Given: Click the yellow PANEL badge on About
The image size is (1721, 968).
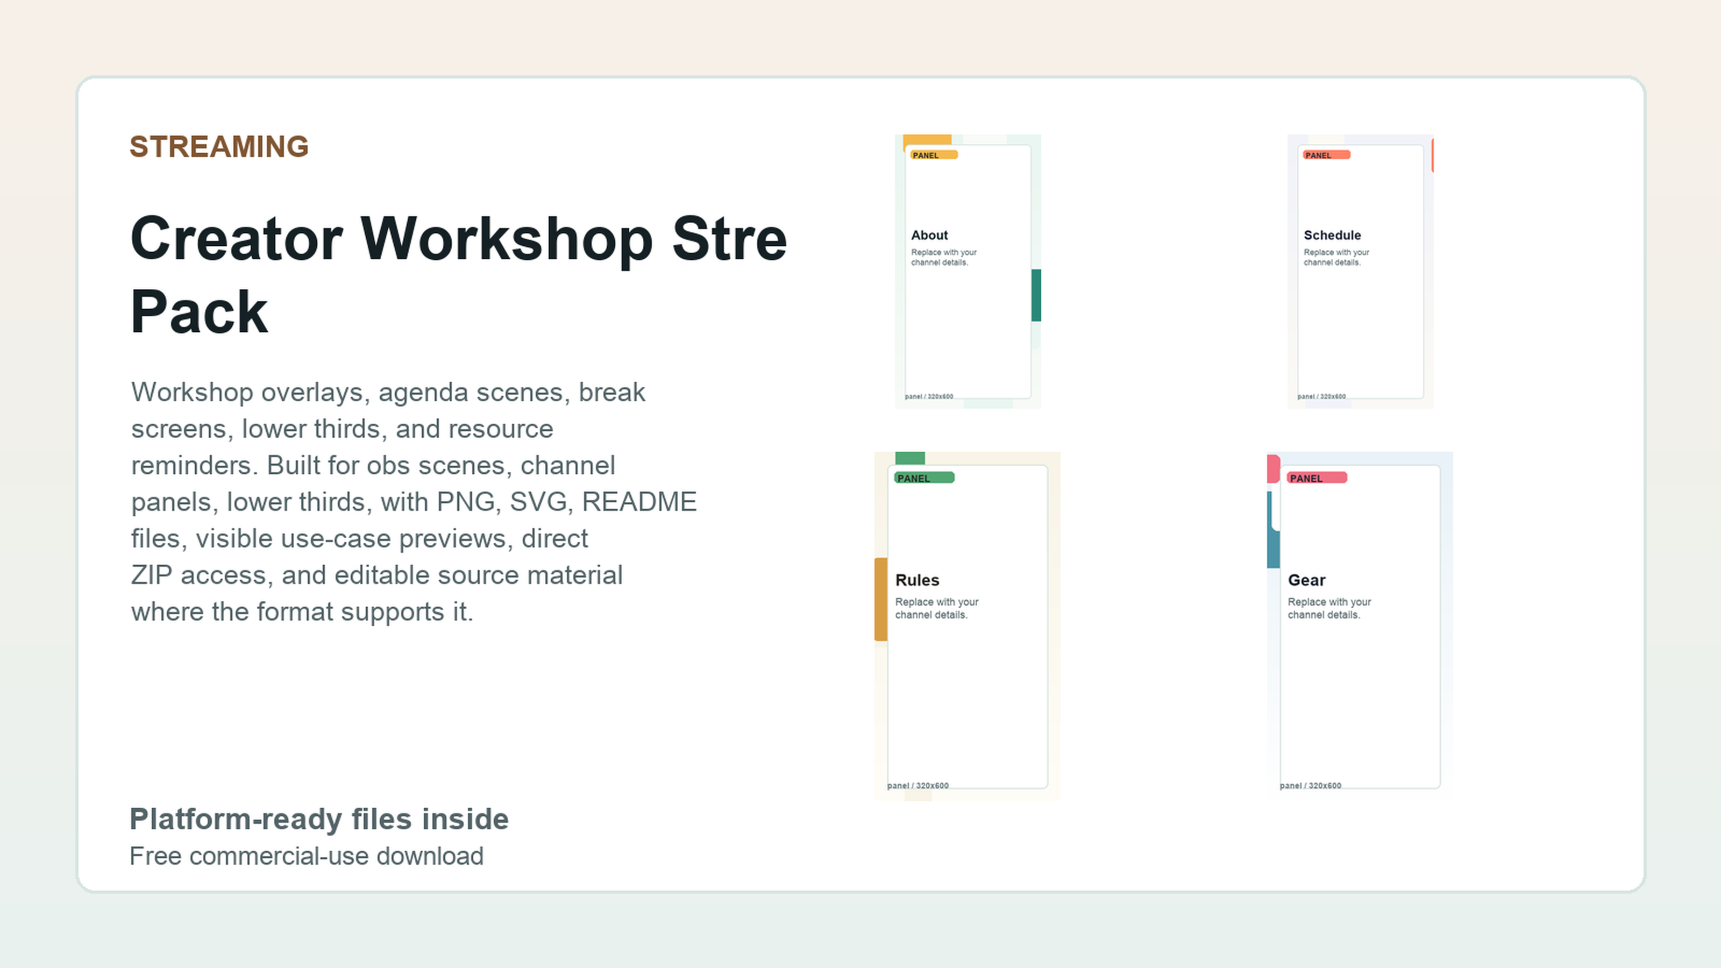Looking at the screenshot, I should [933, 155].
